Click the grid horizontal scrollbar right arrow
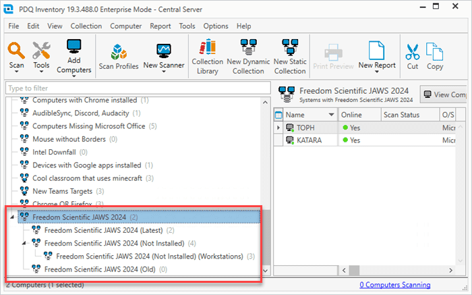Viewport: 472px width, 295px height. tap(450, 270)
